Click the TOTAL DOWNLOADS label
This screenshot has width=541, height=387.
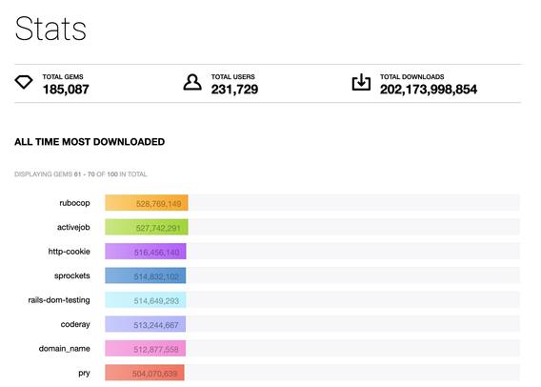click(412, 76)
